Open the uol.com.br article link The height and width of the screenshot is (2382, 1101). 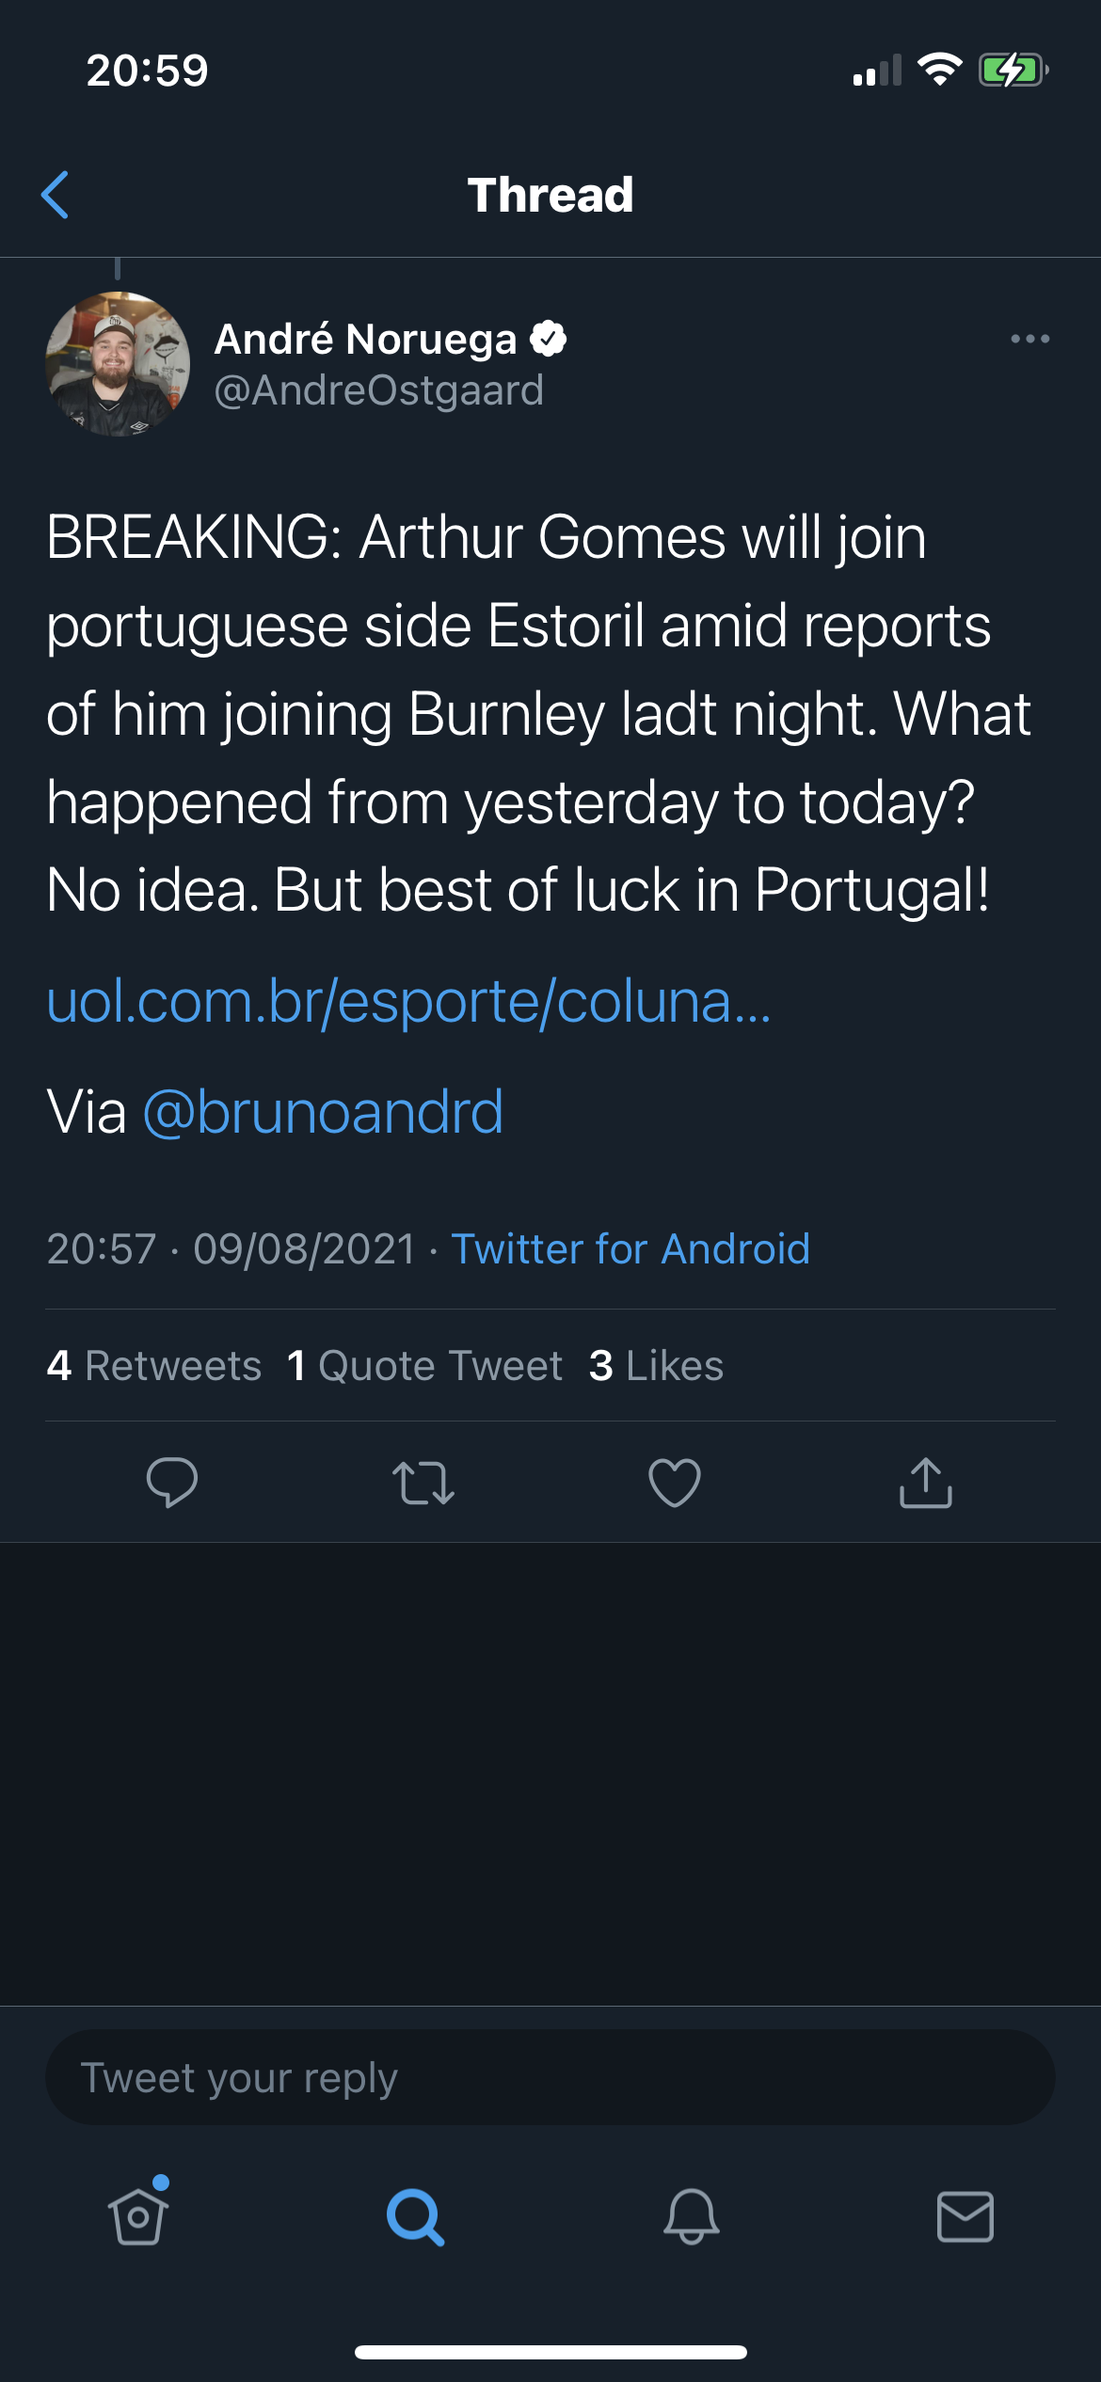pyautogui.click(x=408, y=1001)
